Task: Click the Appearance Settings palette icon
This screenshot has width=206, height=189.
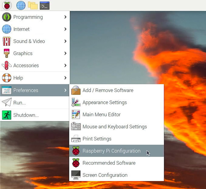Action: pyautogui.click(x=76, y=102)
